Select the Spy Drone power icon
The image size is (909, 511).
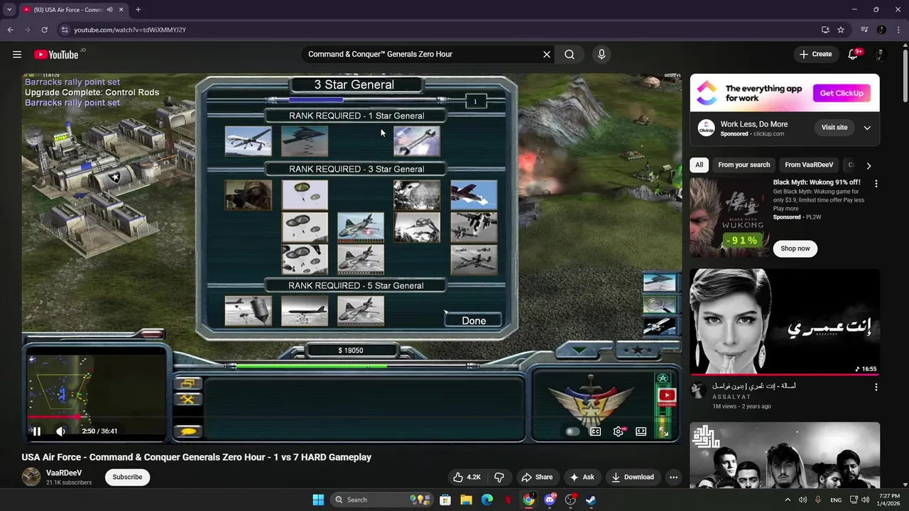[248, 141]
